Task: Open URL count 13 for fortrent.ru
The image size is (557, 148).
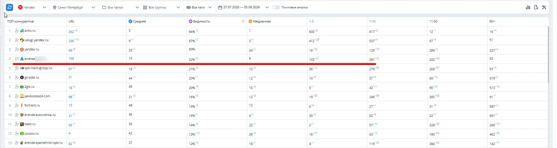Action: click(x=70, y=105)
